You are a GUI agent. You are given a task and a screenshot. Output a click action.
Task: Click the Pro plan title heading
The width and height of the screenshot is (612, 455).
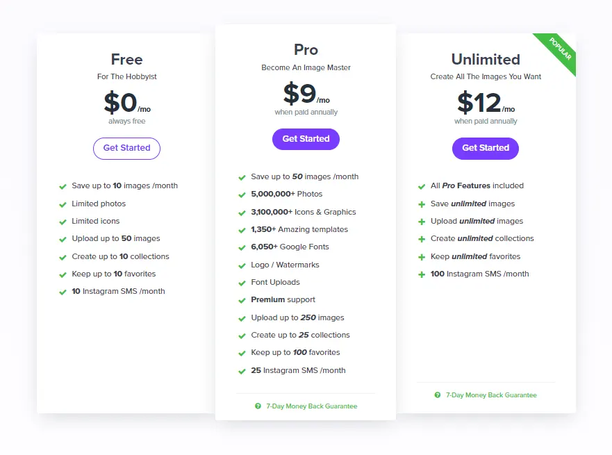306,50
